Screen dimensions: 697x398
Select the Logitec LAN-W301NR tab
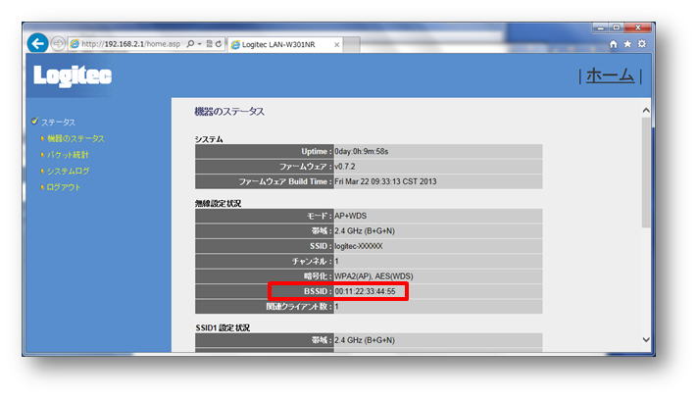(284, 44)
